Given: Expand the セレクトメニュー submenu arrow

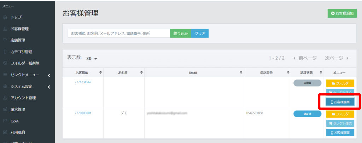Looking at the screenshot, I should point(49,75).
